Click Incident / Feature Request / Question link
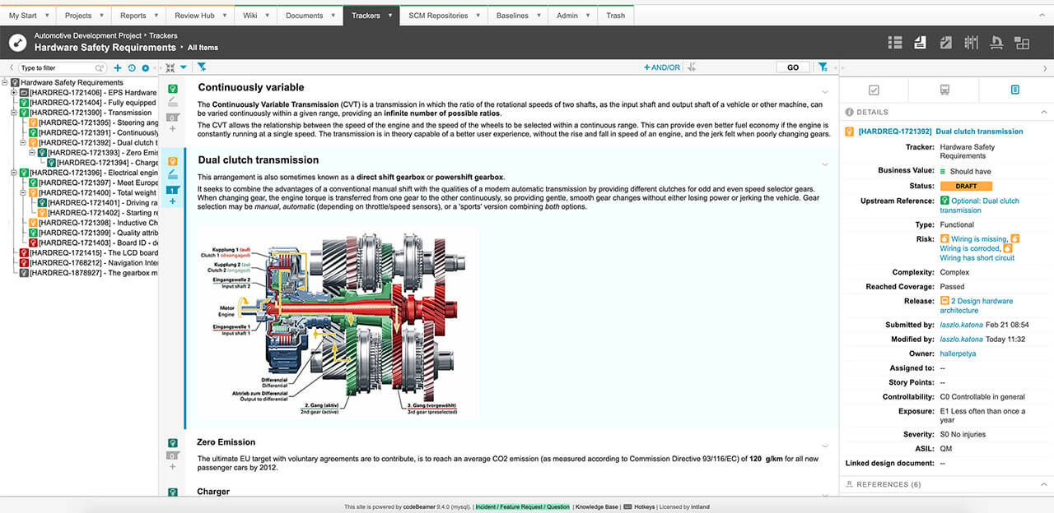1054x513 pixels. (522, 507)
